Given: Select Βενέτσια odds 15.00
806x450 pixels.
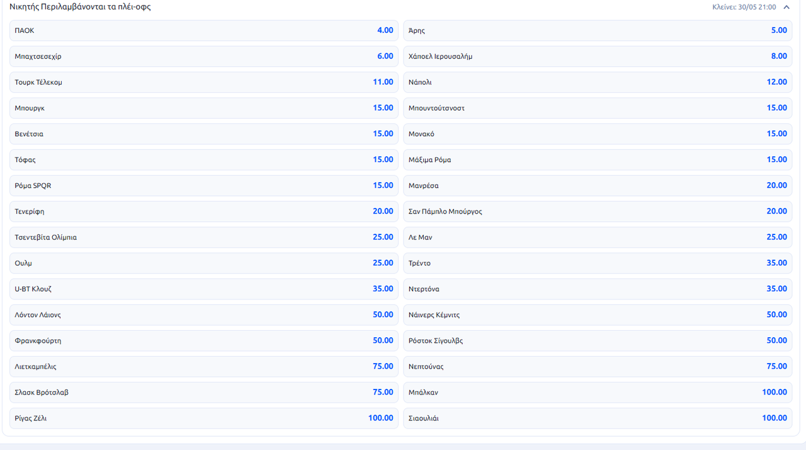Looking at the screenshot, I should [204, 134].
